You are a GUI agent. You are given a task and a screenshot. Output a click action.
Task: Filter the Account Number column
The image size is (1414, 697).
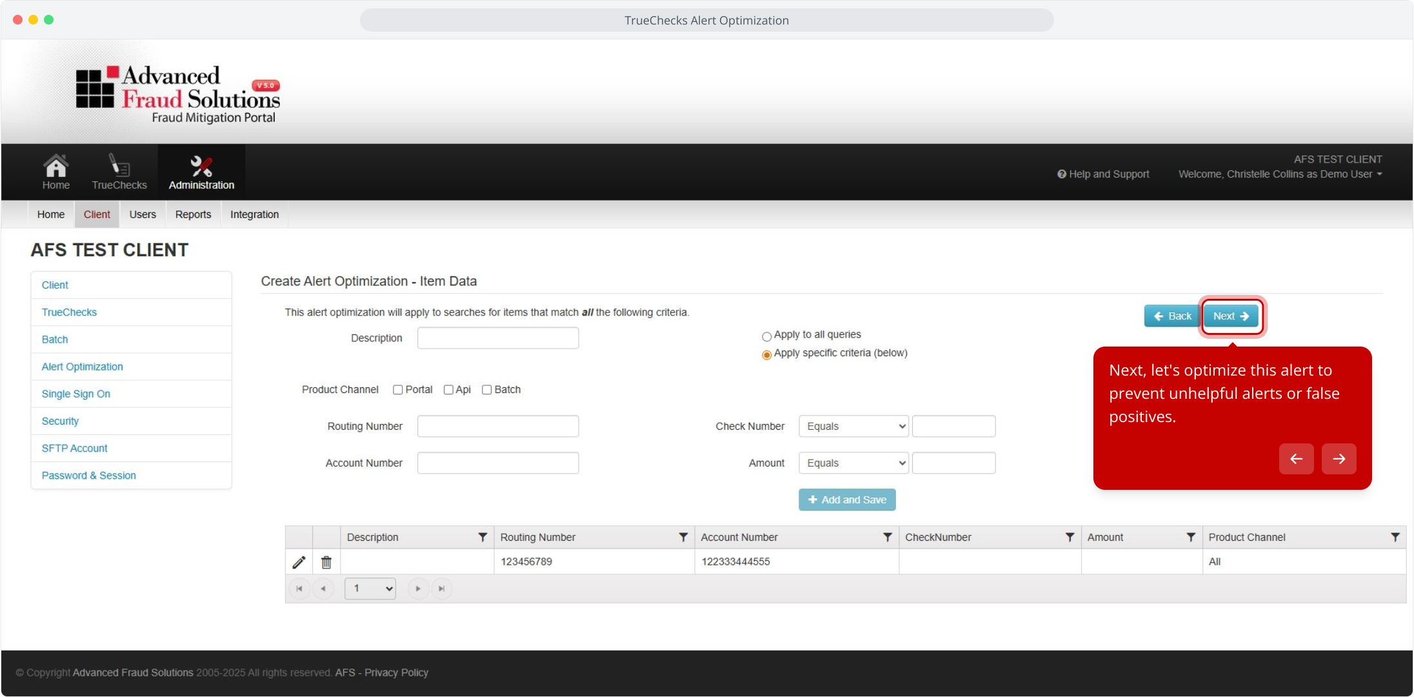click(x=888, y=538)
